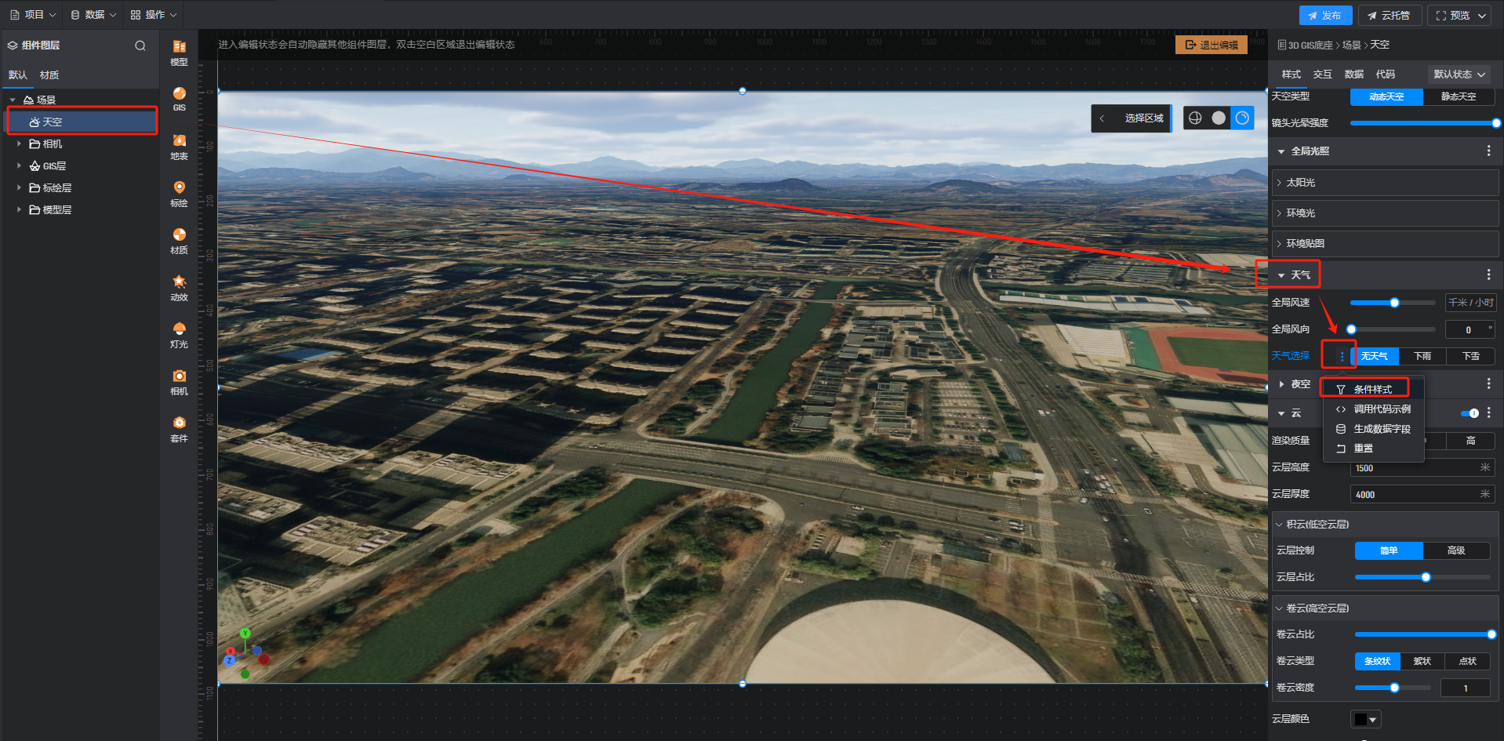This screenshot has height=741, width=1504.
Task: Click the XYZ axis gizmo
Action: 246,654
